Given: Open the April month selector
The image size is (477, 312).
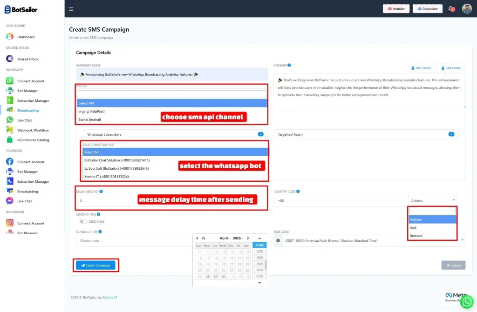Looking at the screenshot, I should (225, 238).
